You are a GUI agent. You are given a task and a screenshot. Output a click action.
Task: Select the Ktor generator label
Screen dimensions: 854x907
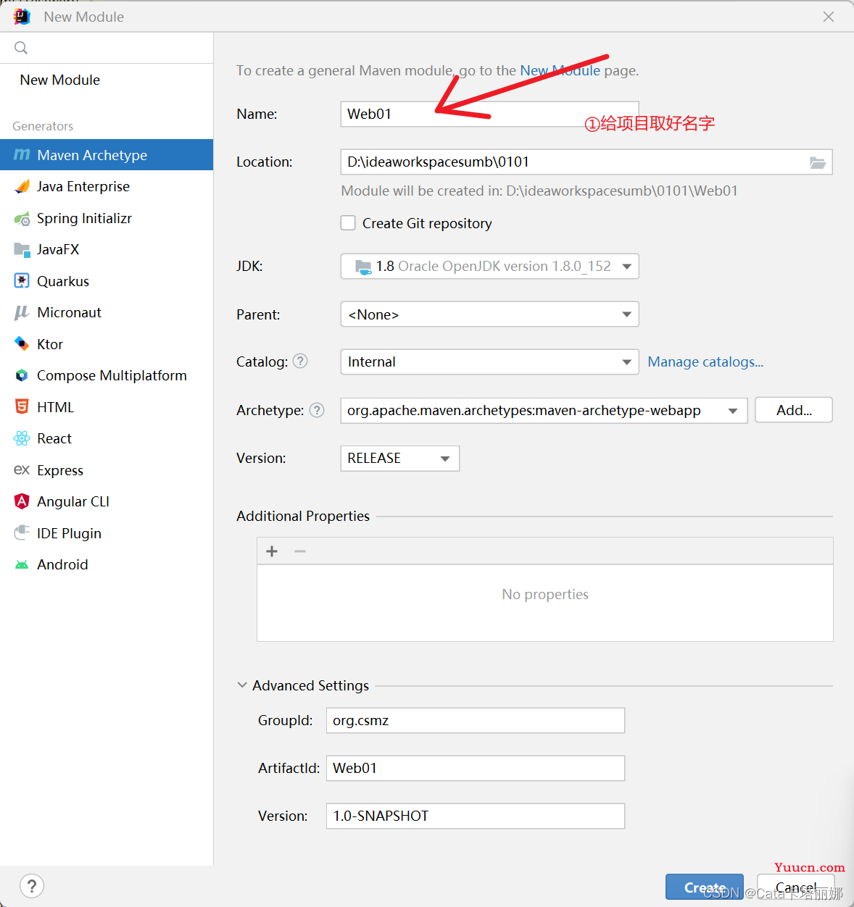[x=50, y=344]
